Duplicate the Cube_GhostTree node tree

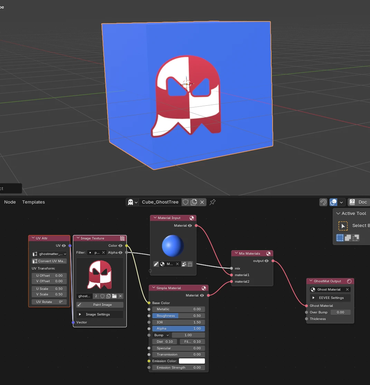(x=194, y=202)
